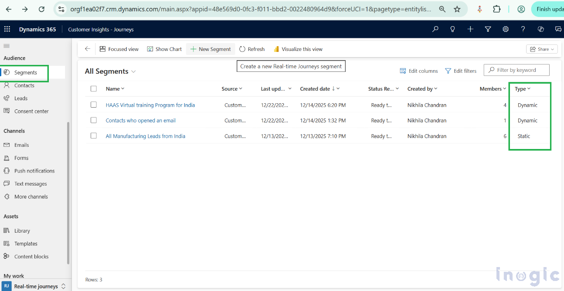Refresh the segments list
The width and height of the screenshot is (564, 291).
pos(252,49)
